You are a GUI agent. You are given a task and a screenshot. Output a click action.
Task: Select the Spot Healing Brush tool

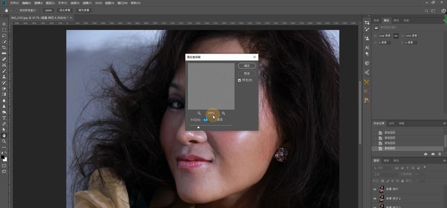point(4,59)
